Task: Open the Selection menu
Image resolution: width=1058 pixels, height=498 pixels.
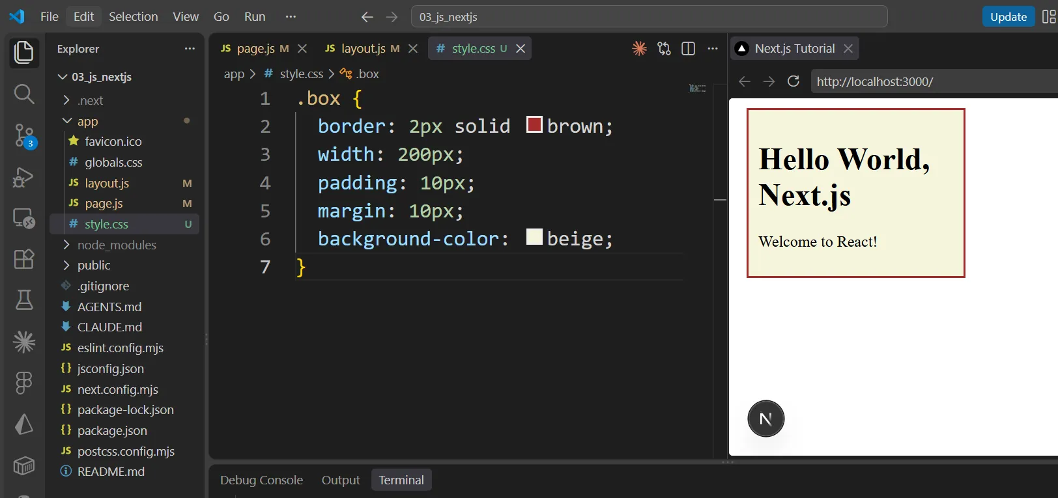Action: [x=133, y=17]
